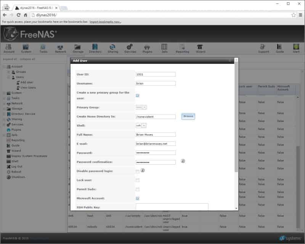Open the Services toolbar icon
This screenshot has width=305, height=244.
130,49
